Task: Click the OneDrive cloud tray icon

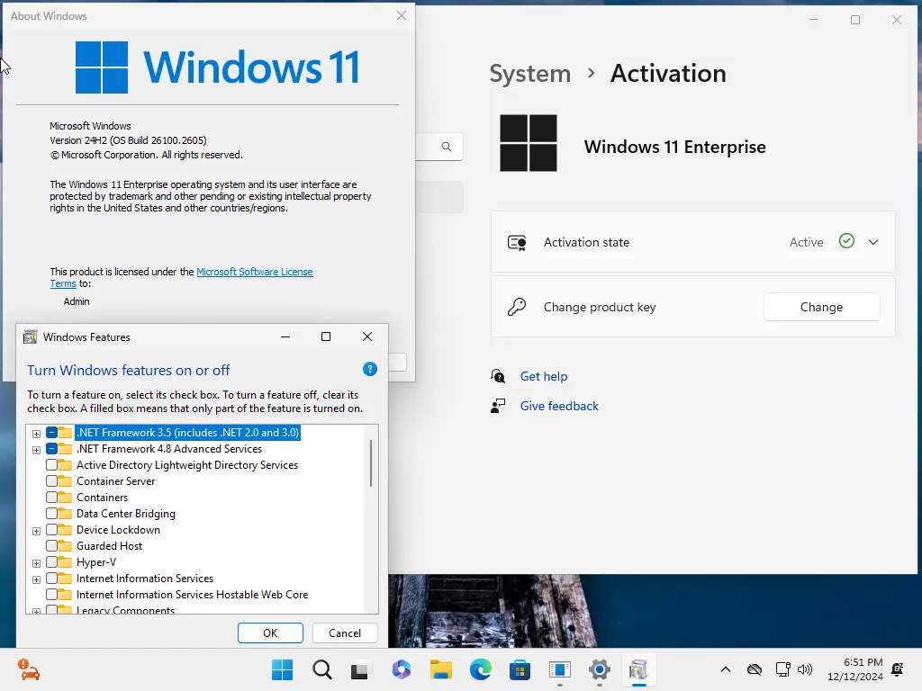Action: 755,669
